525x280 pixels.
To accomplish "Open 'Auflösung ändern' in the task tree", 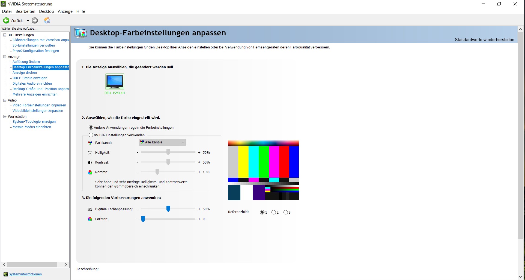I will (26, 62).
